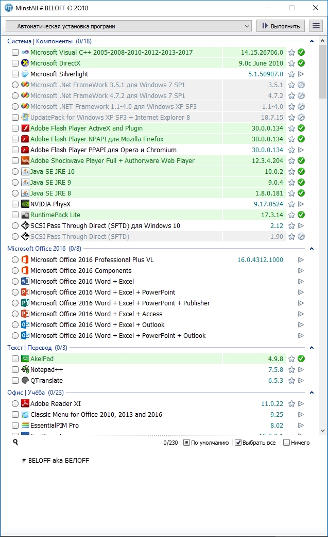Image resolution: width=328 pixels, height=537 pixels.
Task: Click the scrollbar down arrow
Action: click(322, 431)
